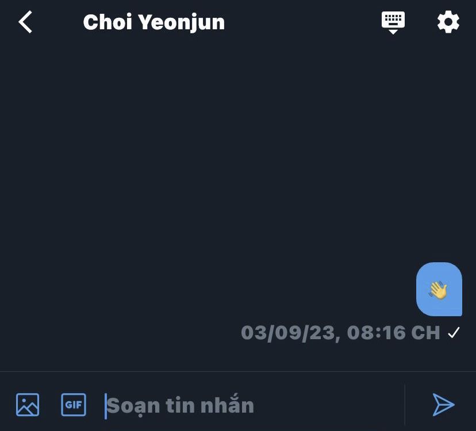The width and height of the screenshot is (476, 431).
Task: Open the GIF picker
Action: [x=74, y=405]
